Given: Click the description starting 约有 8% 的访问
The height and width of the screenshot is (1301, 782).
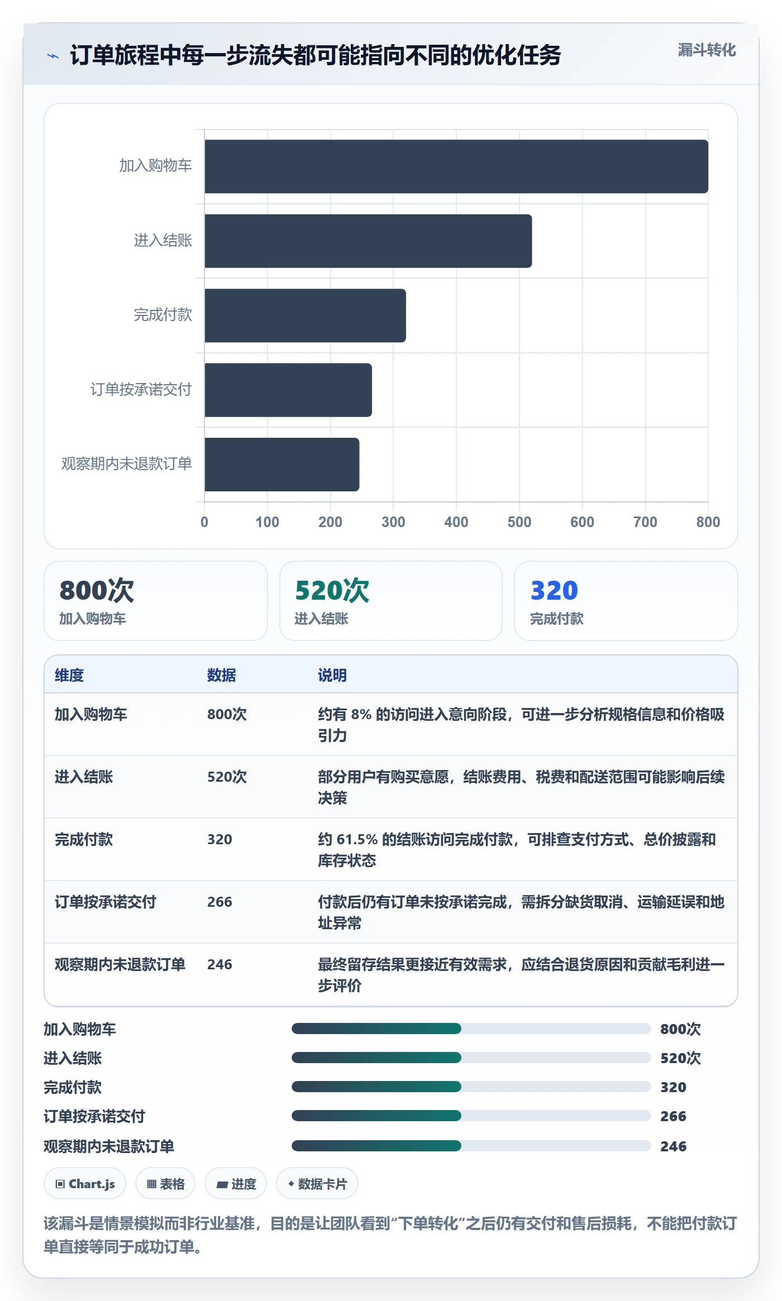Looking at the screenshot, I should tap(521, 725).
